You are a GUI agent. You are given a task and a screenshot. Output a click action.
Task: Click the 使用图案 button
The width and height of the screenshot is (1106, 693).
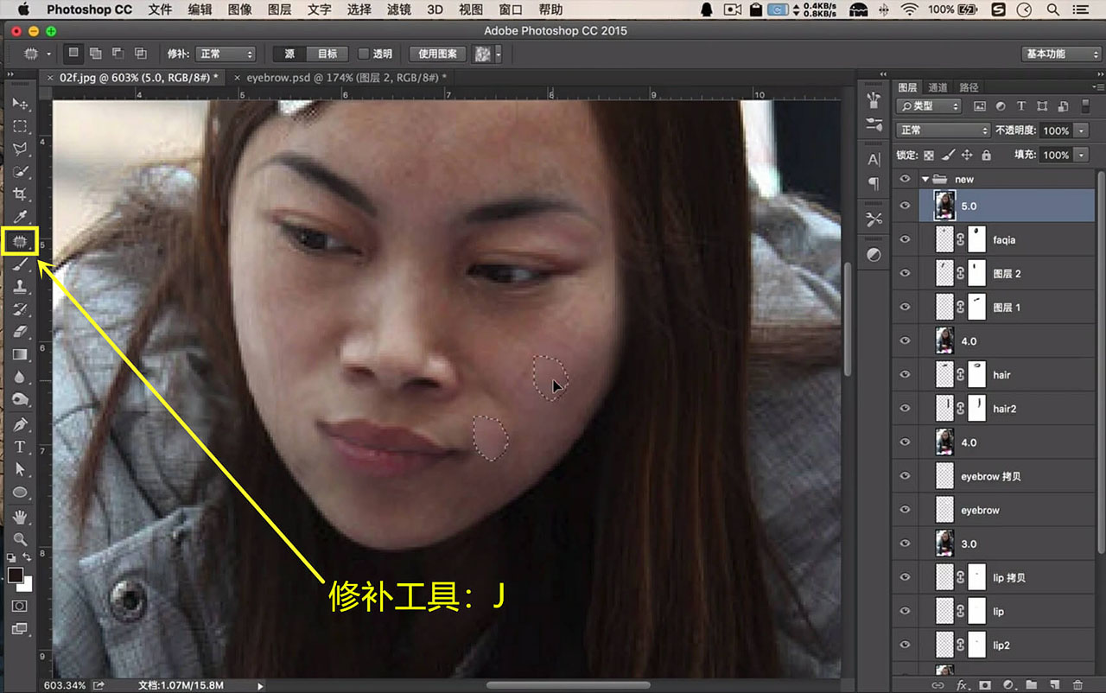pos(437,54)
